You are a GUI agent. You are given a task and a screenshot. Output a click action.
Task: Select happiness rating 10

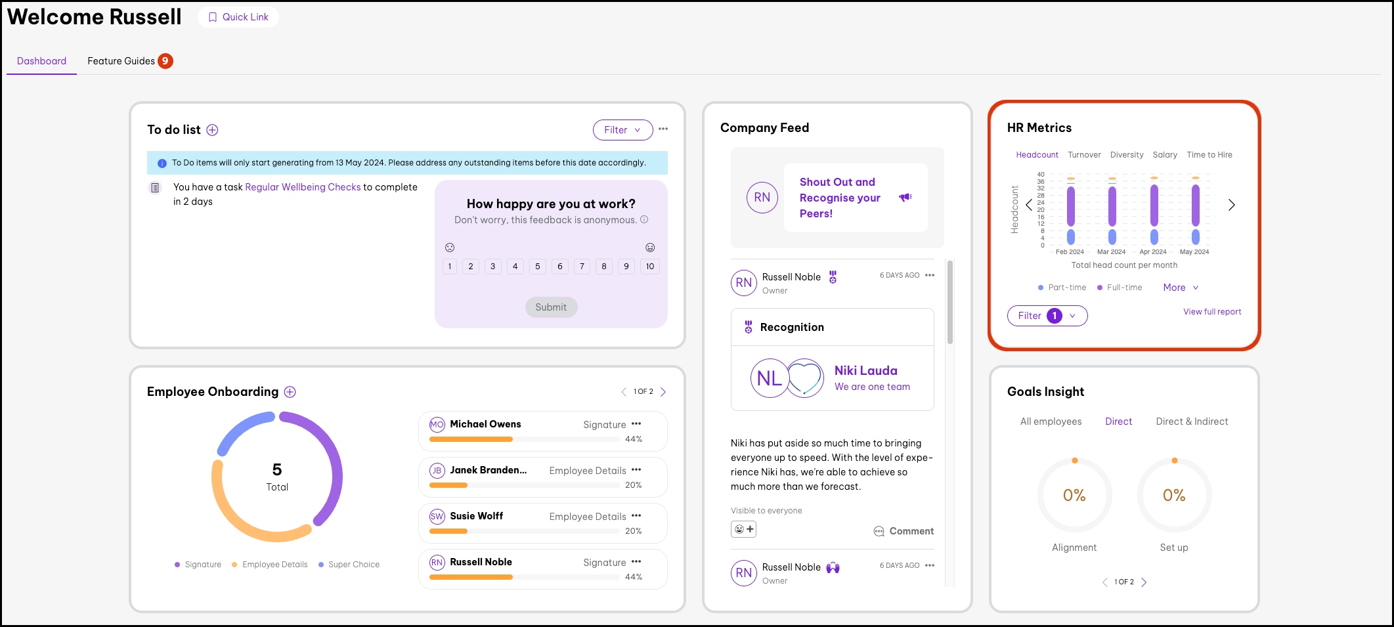[x=649, y=267]
